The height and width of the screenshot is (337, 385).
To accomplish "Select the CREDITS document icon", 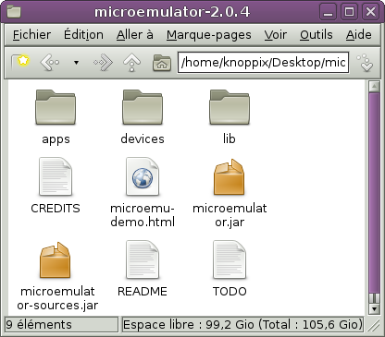I will [56, 176].
